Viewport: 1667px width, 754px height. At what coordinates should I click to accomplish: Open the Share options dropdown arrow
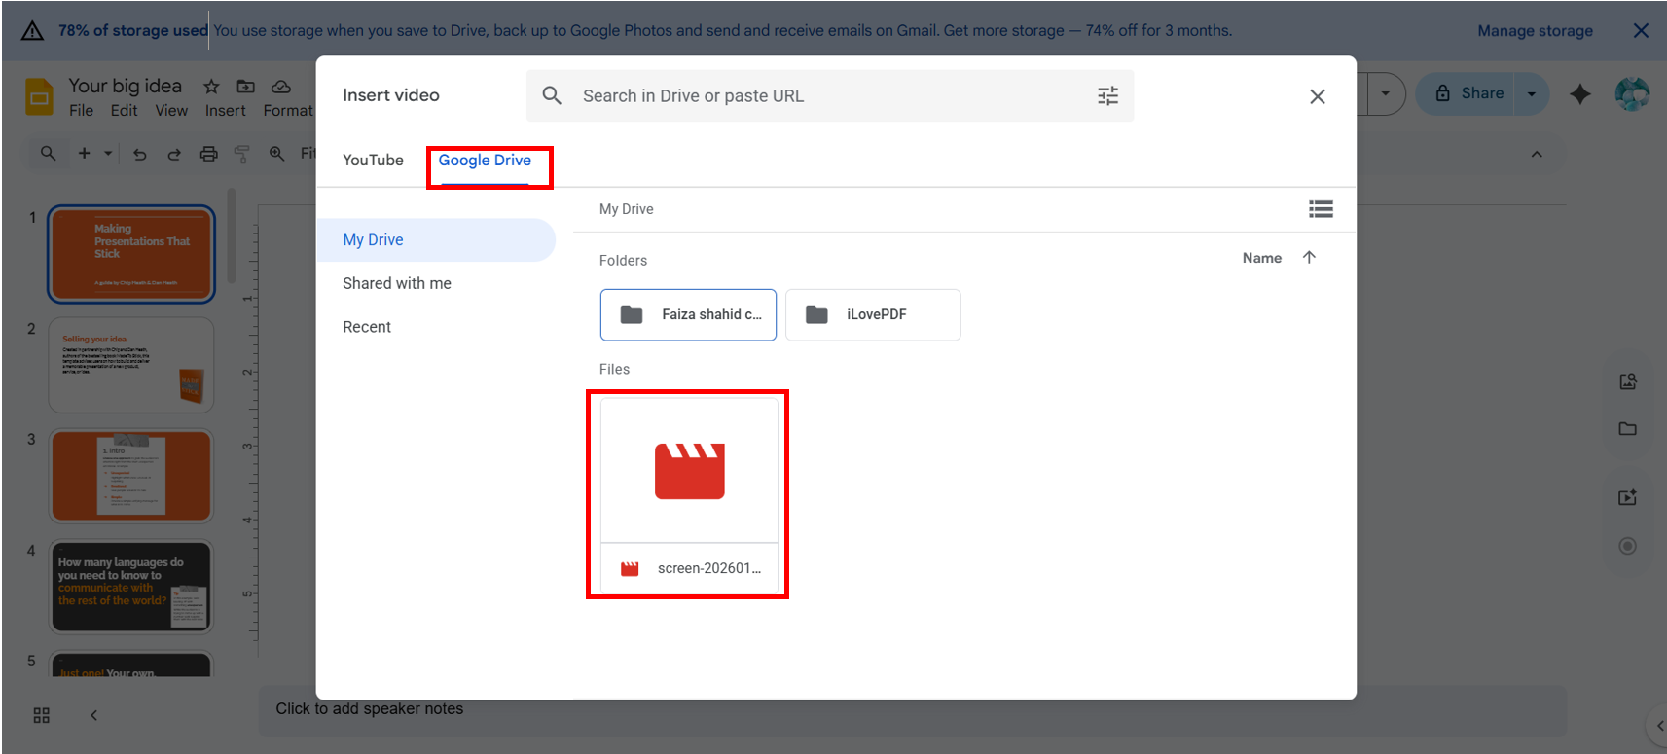point(1532,94)
